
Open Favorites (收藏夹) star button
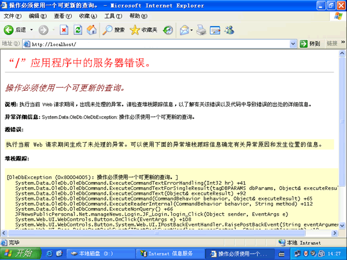143,30
